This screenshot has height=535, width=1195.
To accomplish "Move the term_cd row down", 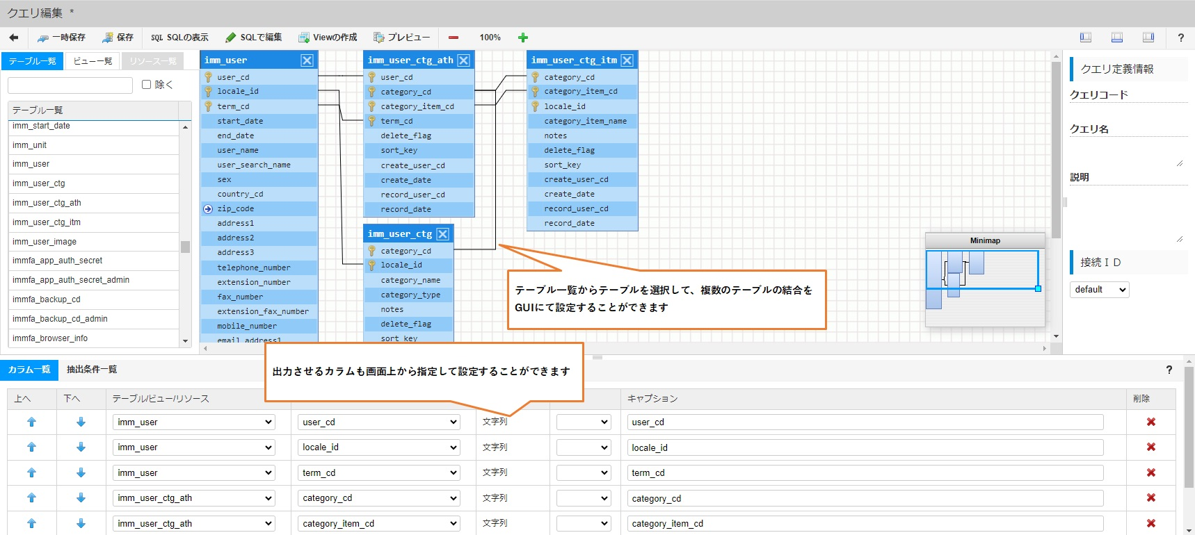I will [x=81, y=472].
